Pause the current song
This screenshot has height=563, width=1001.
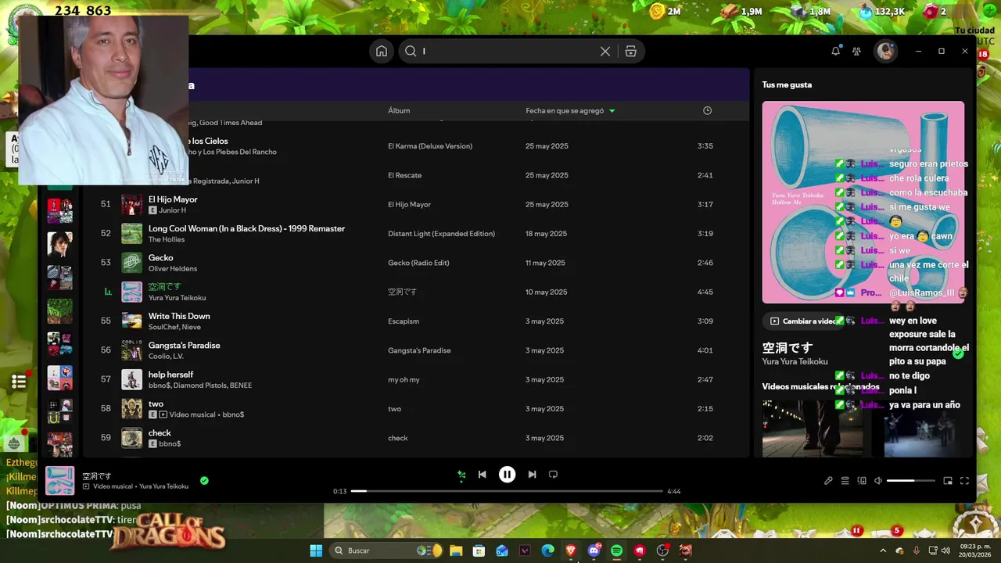point(508,475)
